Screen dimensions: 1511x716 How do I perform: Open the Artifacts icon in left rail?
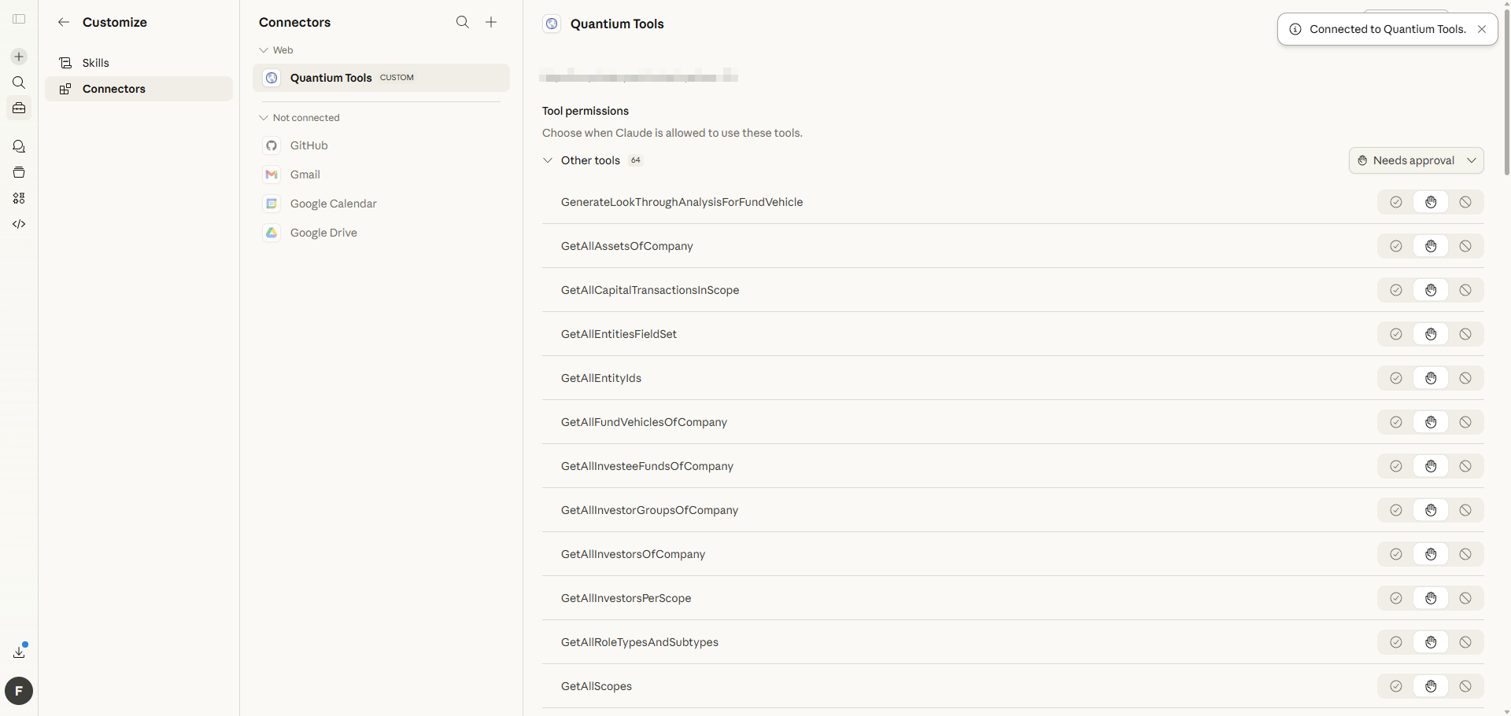point(19,198)
